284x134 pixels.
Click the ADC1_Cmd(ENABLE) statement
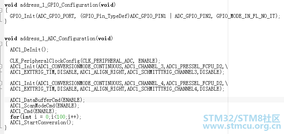click(33, 111)
